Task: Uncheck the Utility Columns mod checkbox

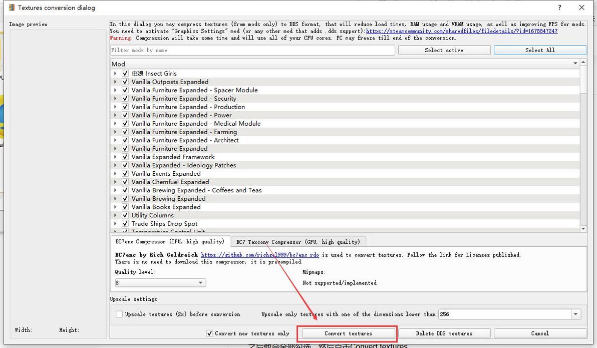Action: point(125,215)
